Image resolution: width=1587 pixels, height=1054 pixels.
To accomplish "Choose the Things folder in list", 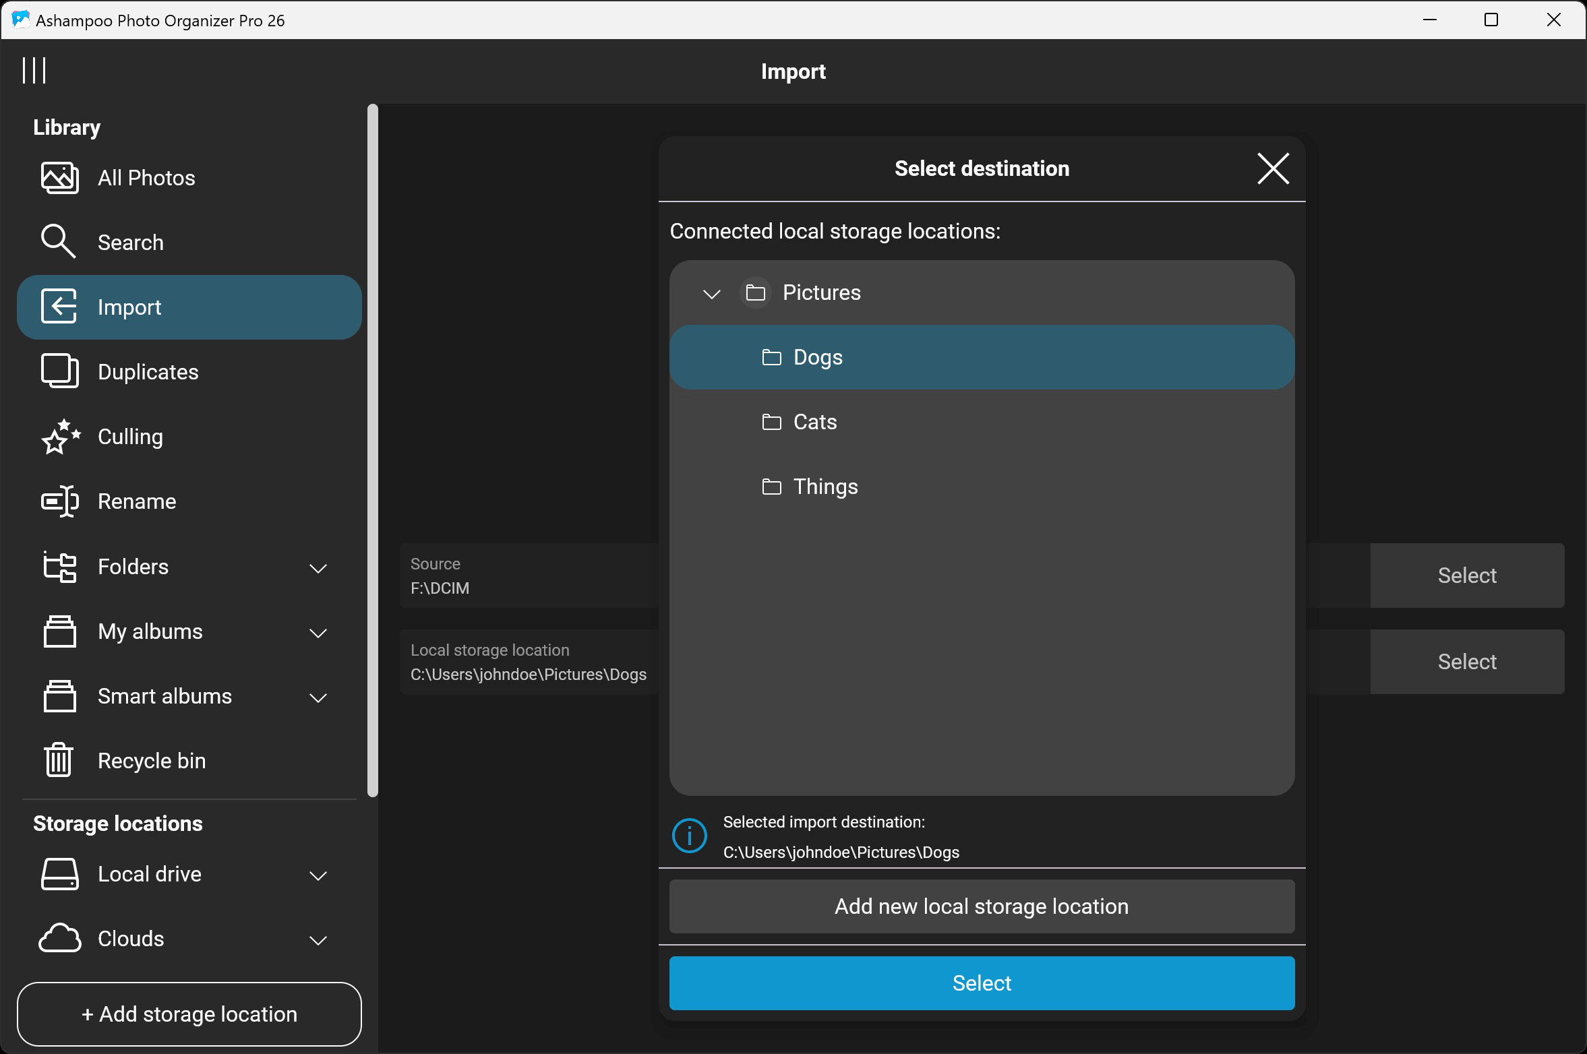I will (825, 487).
